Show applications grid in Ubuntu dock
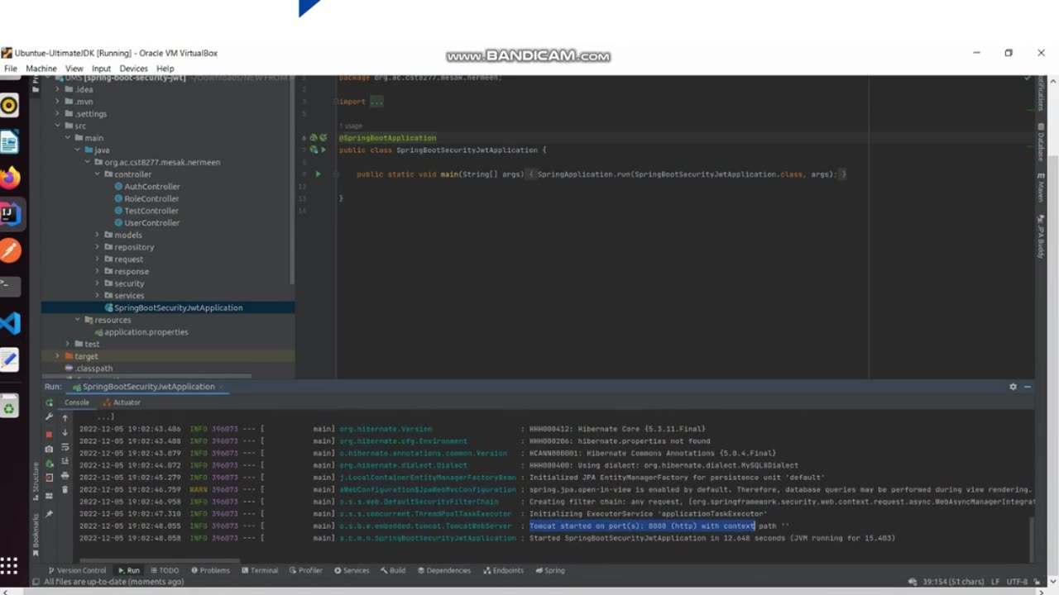The width and height of the screenshot is (1059, 595). click(9, 566)
